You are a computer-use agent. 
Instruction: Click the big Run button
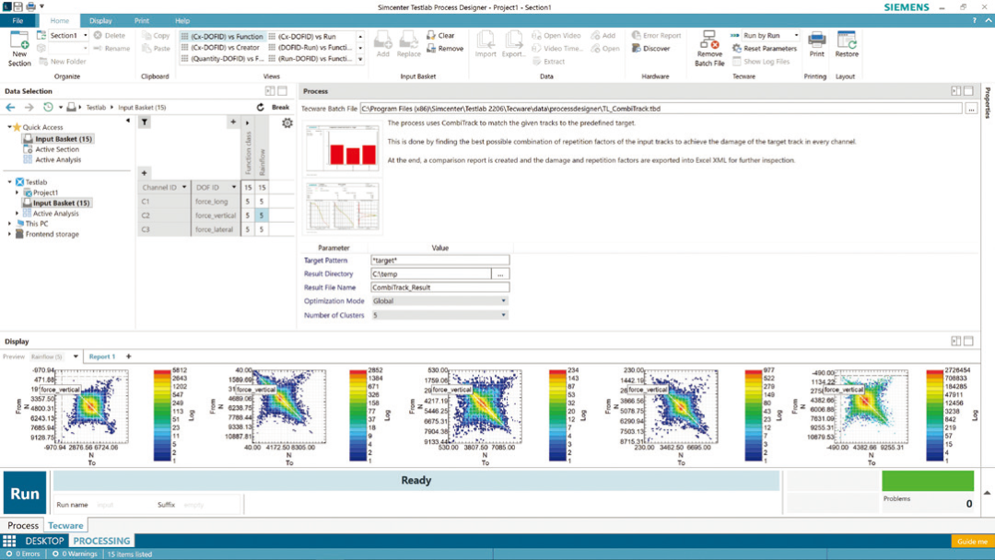pos(25,493)
